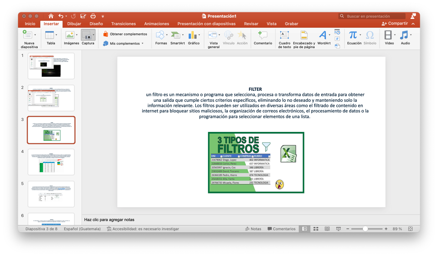Click the print icon in title bar
The width and height of the screenshot is (438, 256).
tap(93, 16)
